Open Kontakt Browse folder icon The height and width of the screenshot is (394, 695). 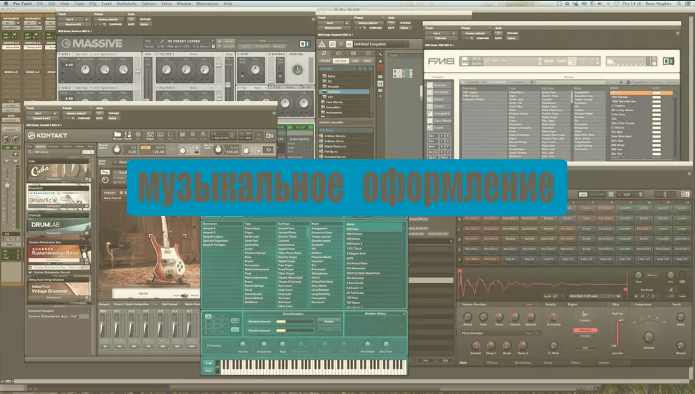[117, 134]
